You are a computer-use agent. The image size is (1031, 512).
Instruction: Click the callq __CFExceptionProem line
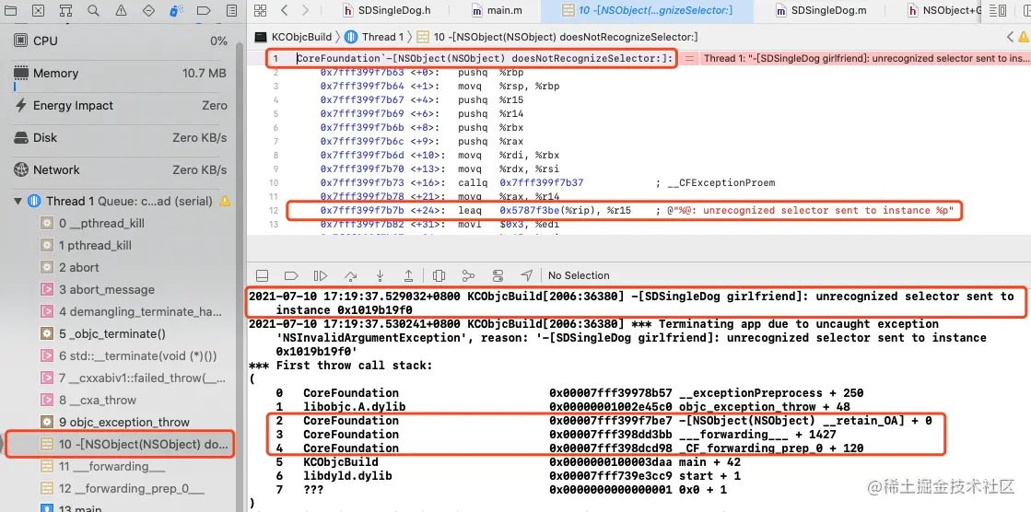point(547,182)
